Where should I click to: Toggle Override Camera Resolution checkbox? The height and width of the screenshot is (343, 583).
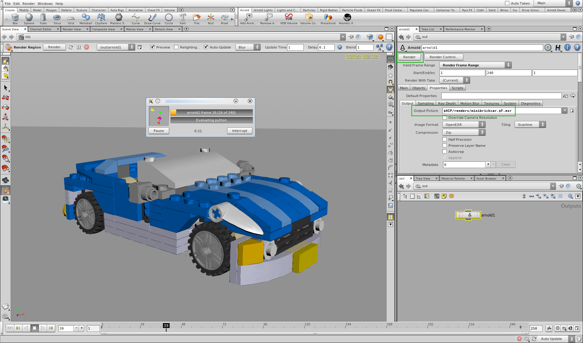[445, 118]
